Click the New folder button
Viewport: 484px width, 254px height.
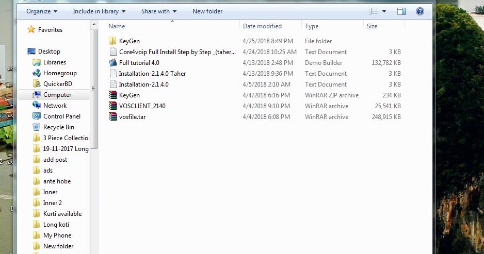(x=207, y=11)
